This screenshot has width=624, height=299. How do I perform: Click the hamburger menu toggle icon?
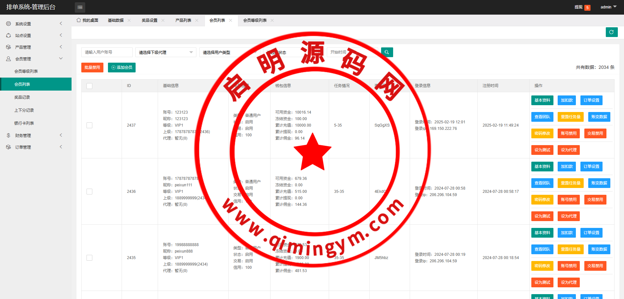pyautogui.click(x=80, y=7)
